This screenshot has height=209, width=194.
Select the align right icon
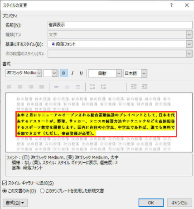click(31, 87)
